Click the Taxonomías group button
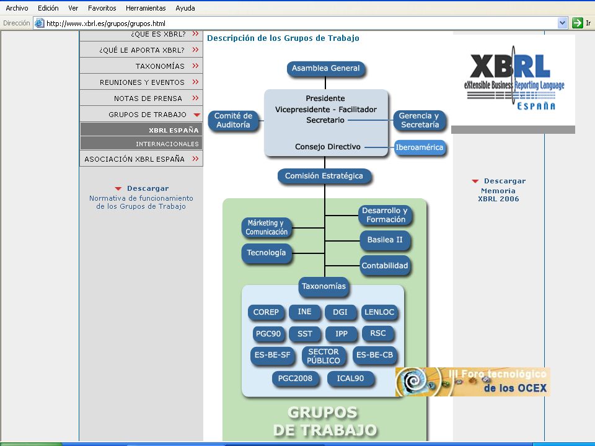595x446 pixels. pos(324,286)
